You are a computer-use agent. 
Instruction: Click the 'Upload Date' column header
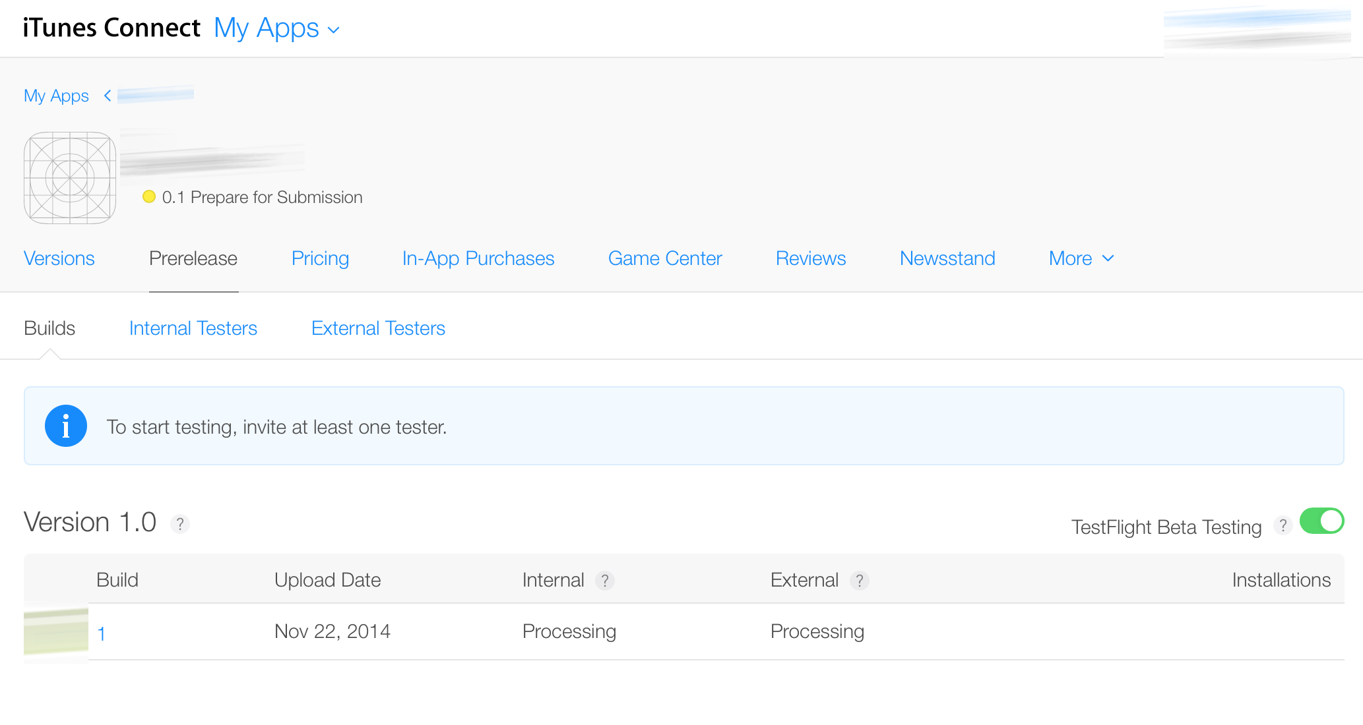328,580
